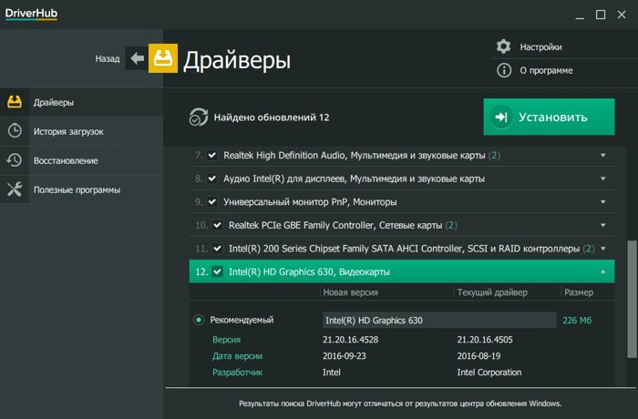Click the arrow icon inside Установить button
Viewport: 638px width, 419px height.
pos(501,118)
